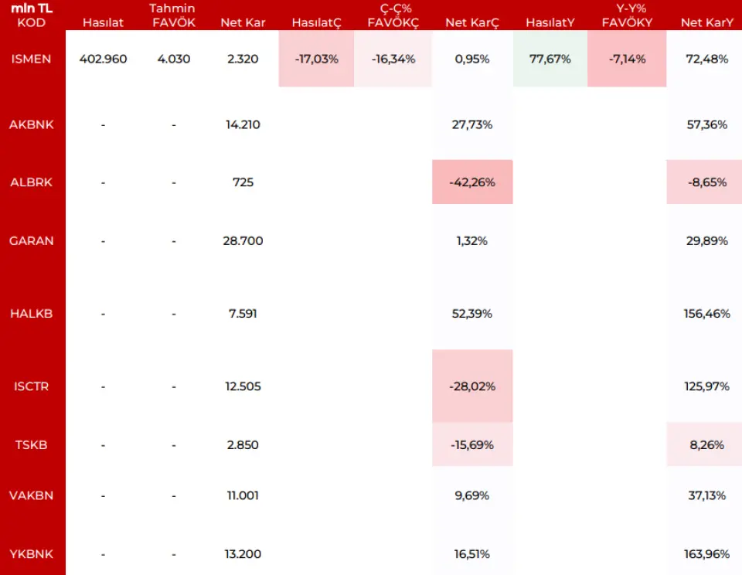Select the Net KarÇ column header

pos(471,22)
